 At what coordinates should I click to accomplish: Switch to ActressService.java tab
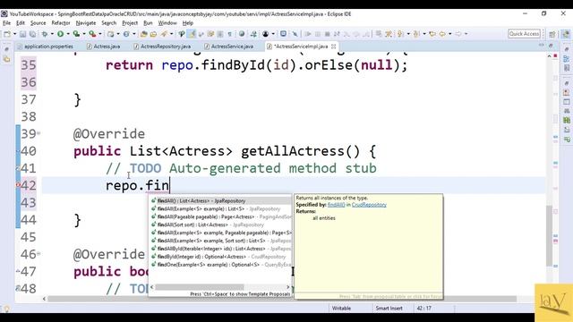click(x=229, y=47)
